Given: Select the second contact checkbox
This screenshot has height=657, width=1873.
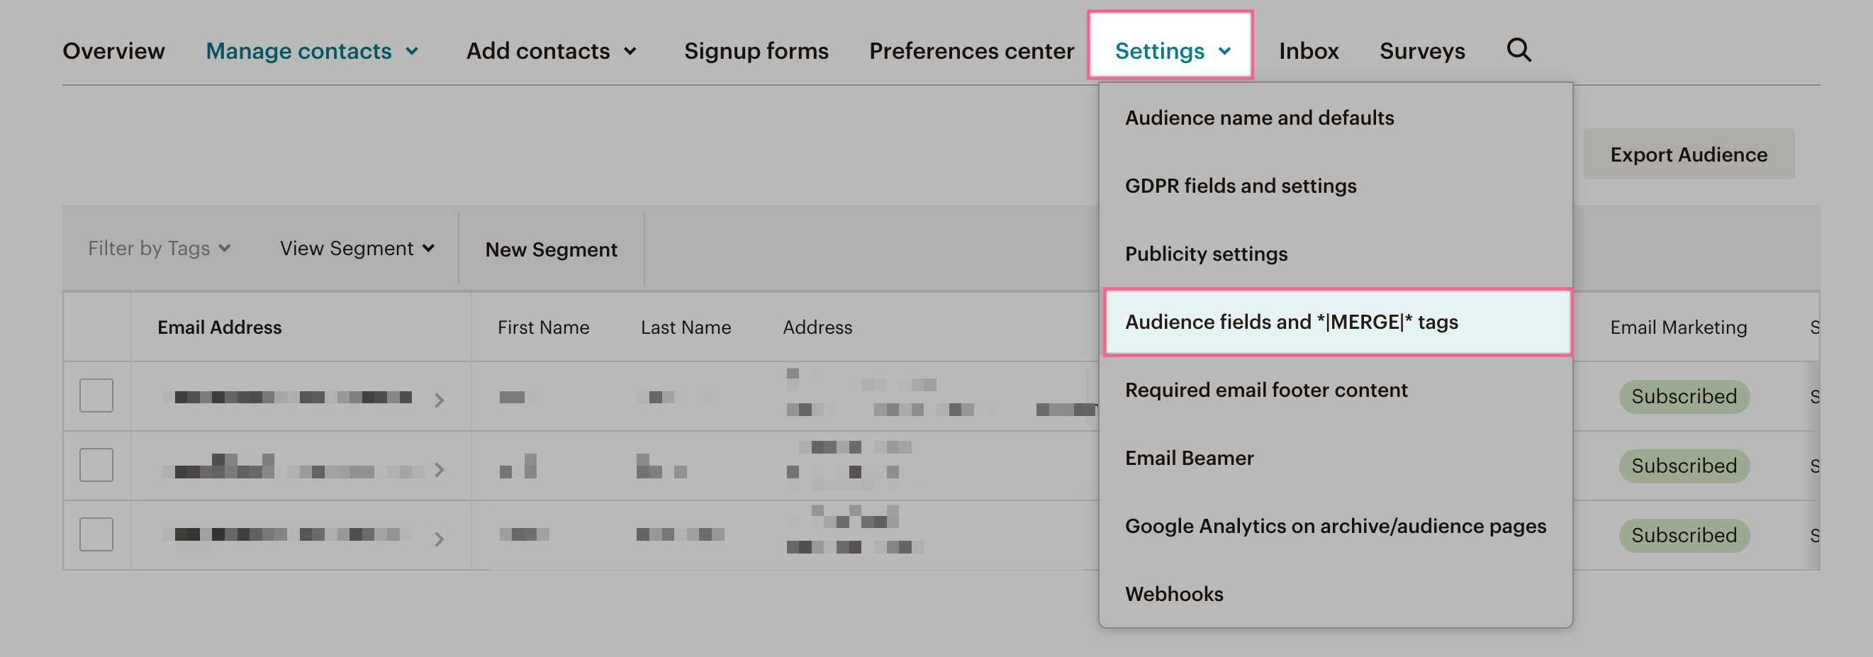Looking at the screenshot, I should [x=96, y=465].
